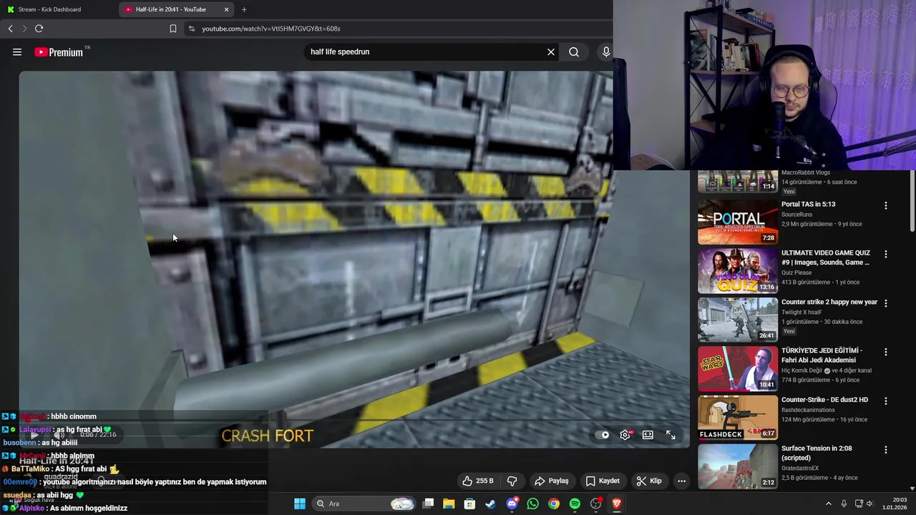The width and height of the screenshot is (916, 515).
Task: Open WhatsApp from the taskbar
Action: [532, 504]
